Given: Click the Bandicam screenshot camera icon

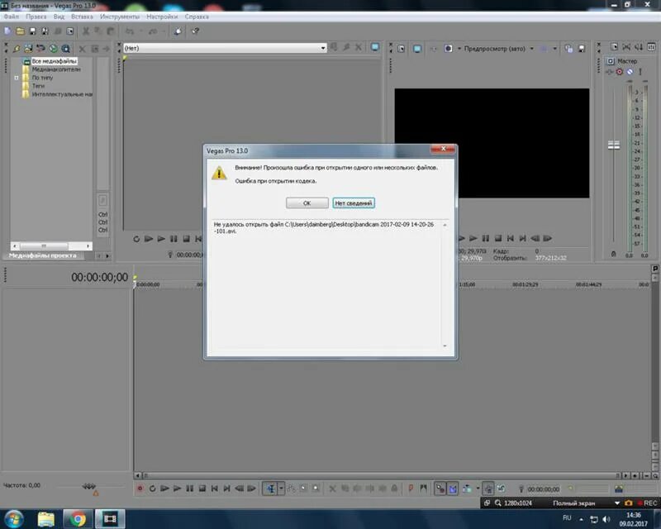Looking at the screenshot, I should pos(629,503).
